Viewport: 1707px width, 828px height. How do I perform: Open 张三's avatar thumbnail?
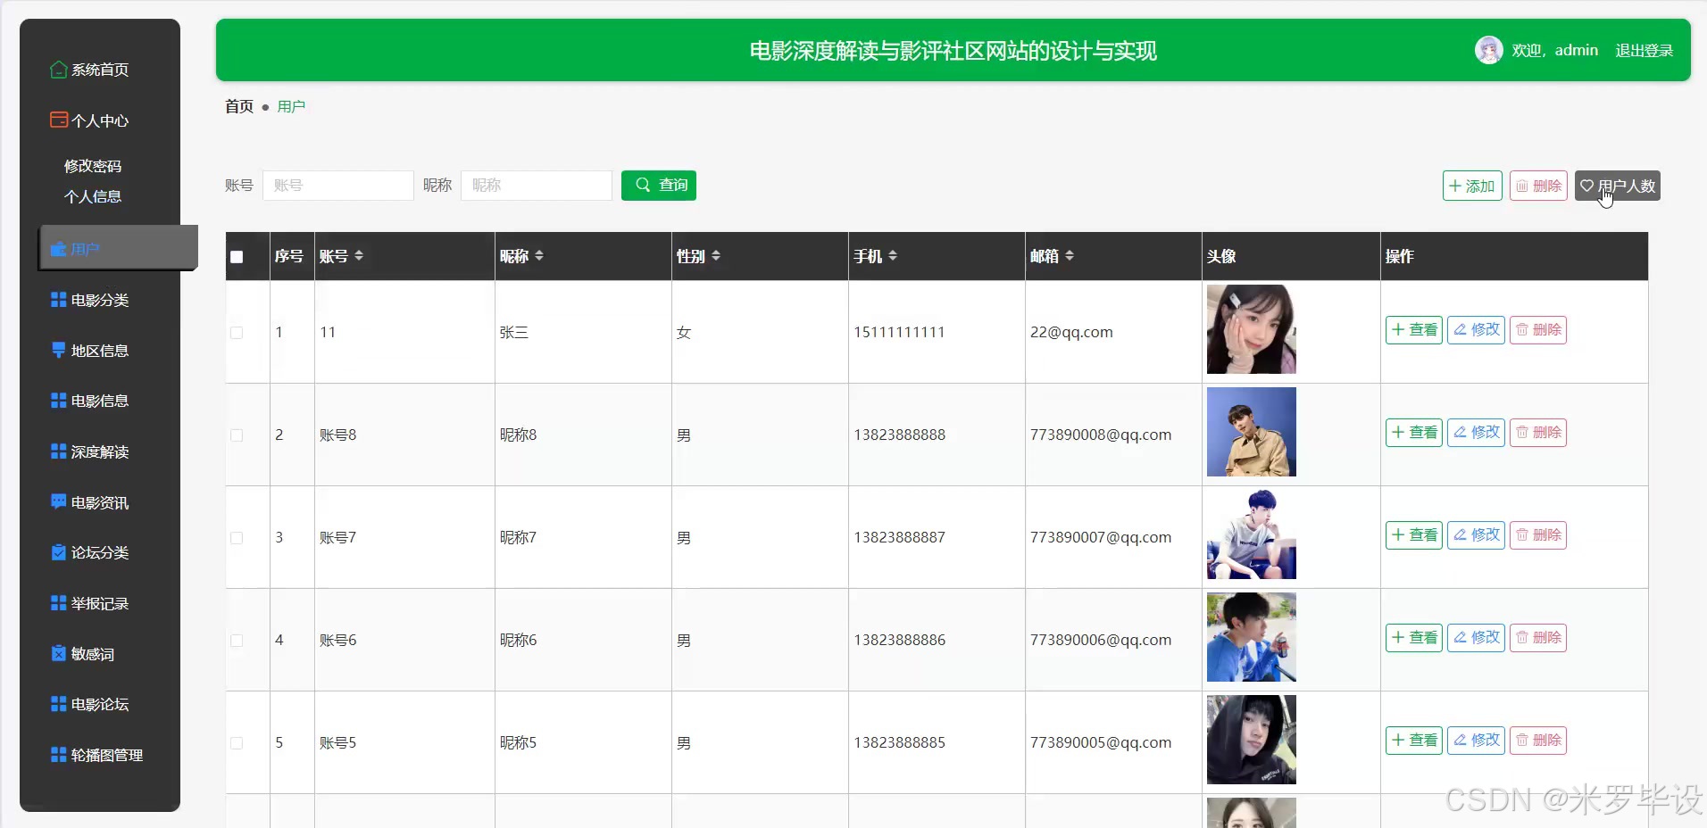coord(1251,329)
